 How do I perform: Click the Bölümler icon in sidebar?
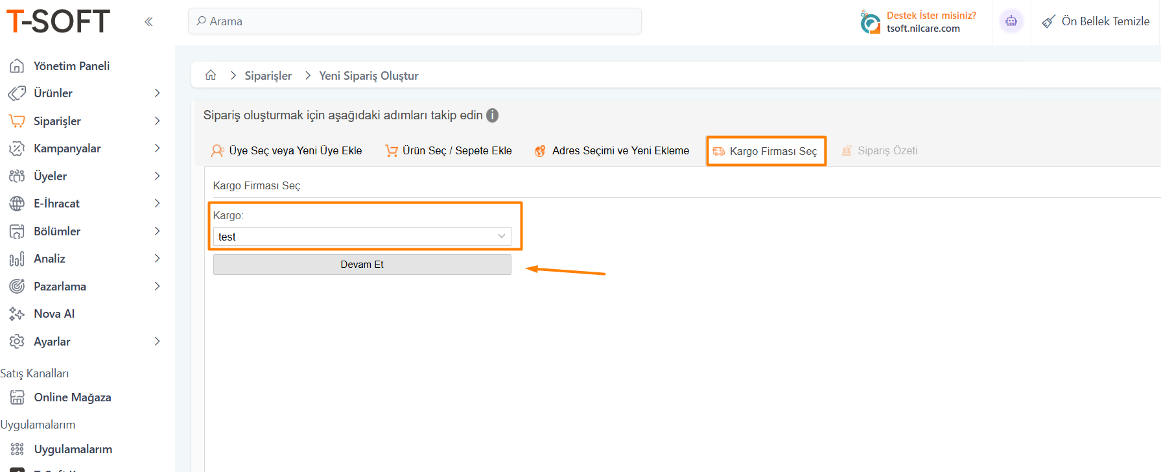(x=17, y=231)
